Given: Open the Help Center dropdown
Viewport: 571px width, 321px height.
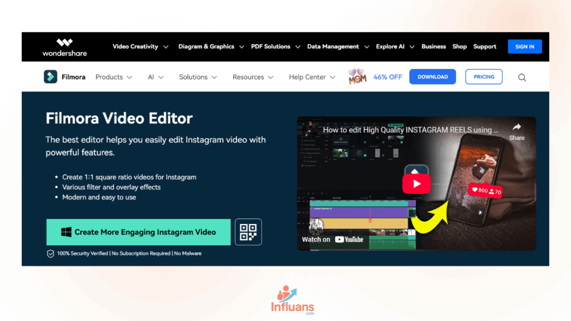Looking at the screenshot, I should coord(312,77).
